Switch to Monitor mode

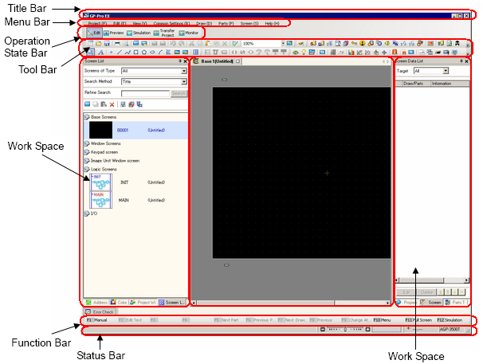coord(190,33)
